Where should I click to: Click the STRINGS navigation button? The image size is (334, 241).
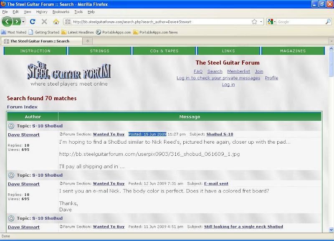[100, 51]
